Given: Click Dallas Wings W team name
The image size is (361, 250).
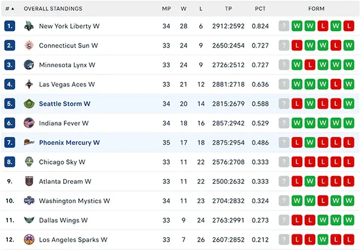Looking at the screenshot, I should [x=63, y=221].
